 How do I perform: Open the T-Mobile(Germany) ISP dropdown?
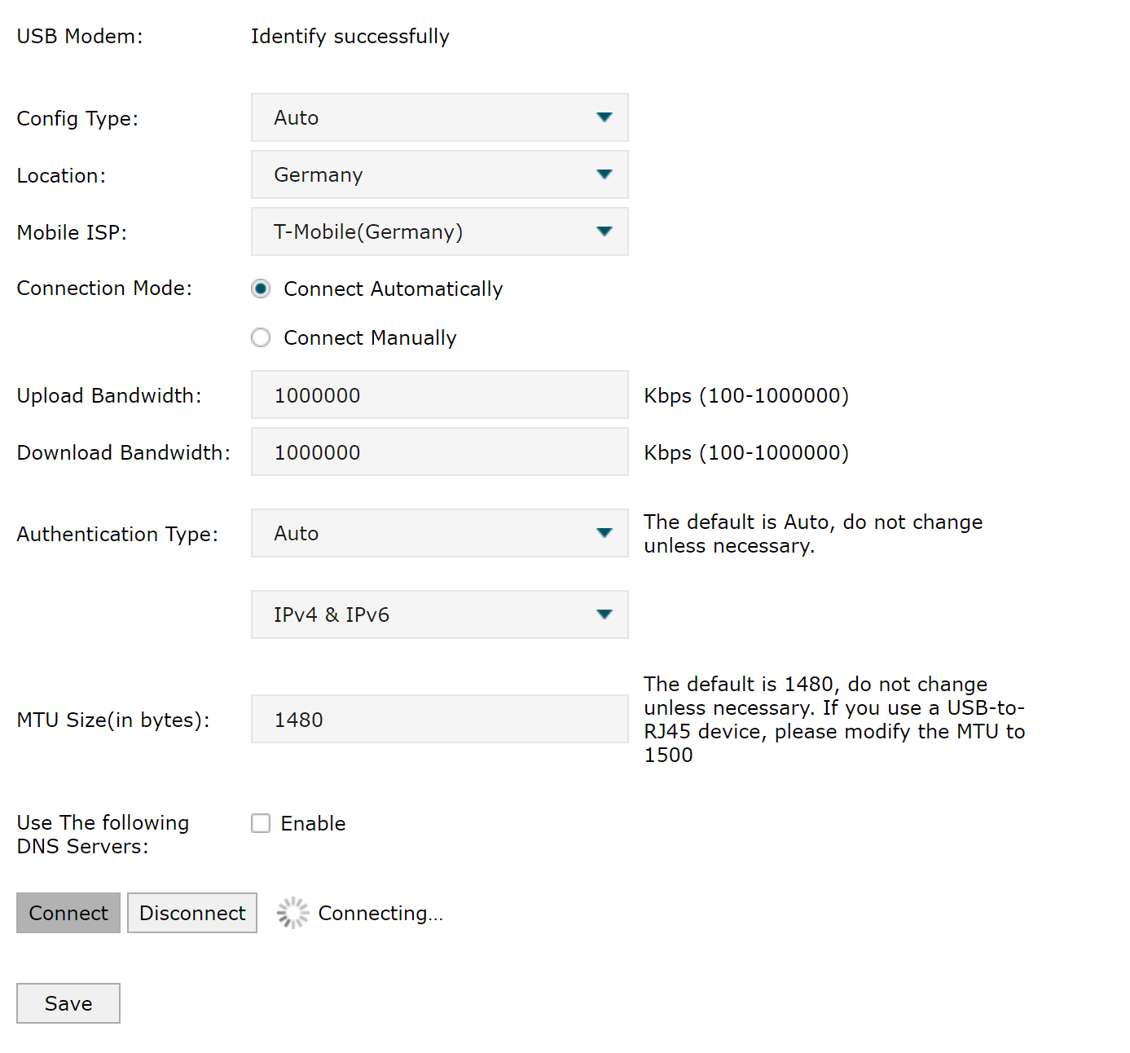pos(424,231)
